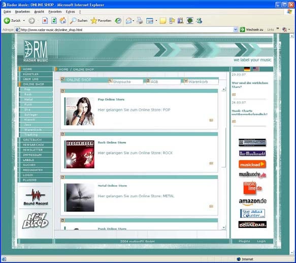The image size is (296, 263).
Task: Open Musik-Charts wettbewerbsfeindlich news headline
Action: (250, 112)
